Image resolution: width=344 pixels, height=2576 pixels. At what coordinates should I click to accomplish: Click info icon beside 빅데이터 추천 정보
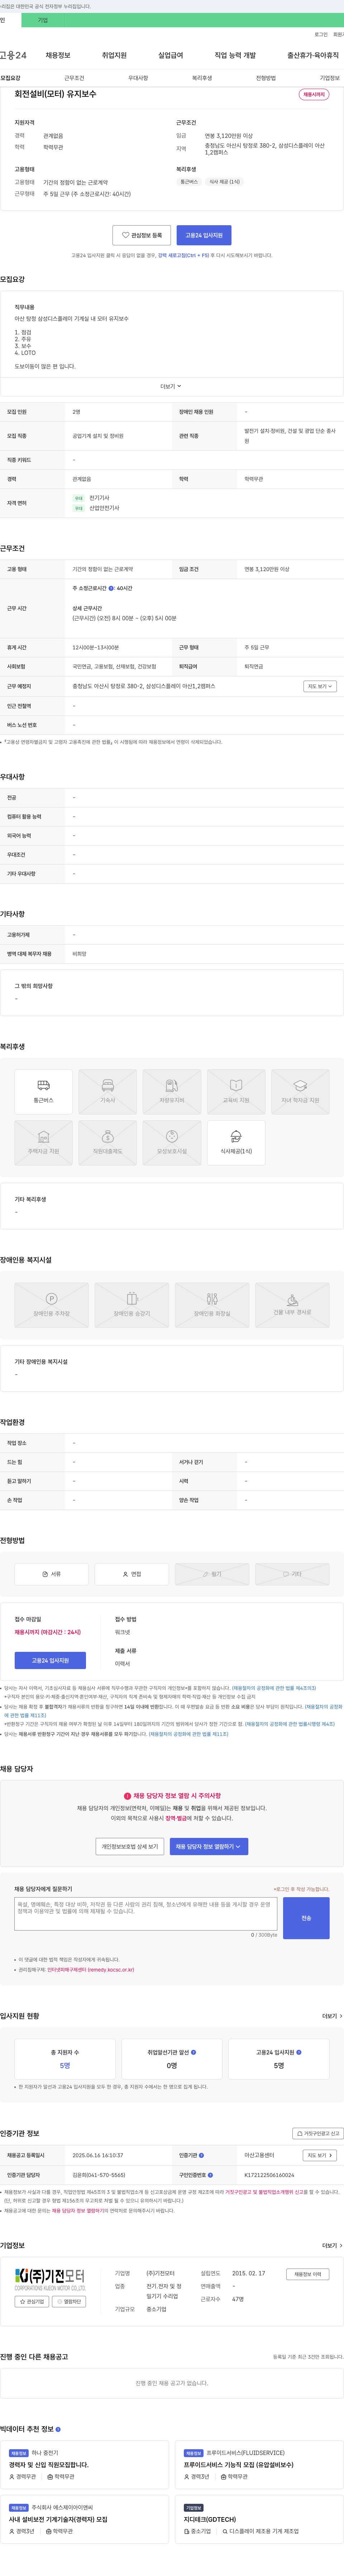58,2429
